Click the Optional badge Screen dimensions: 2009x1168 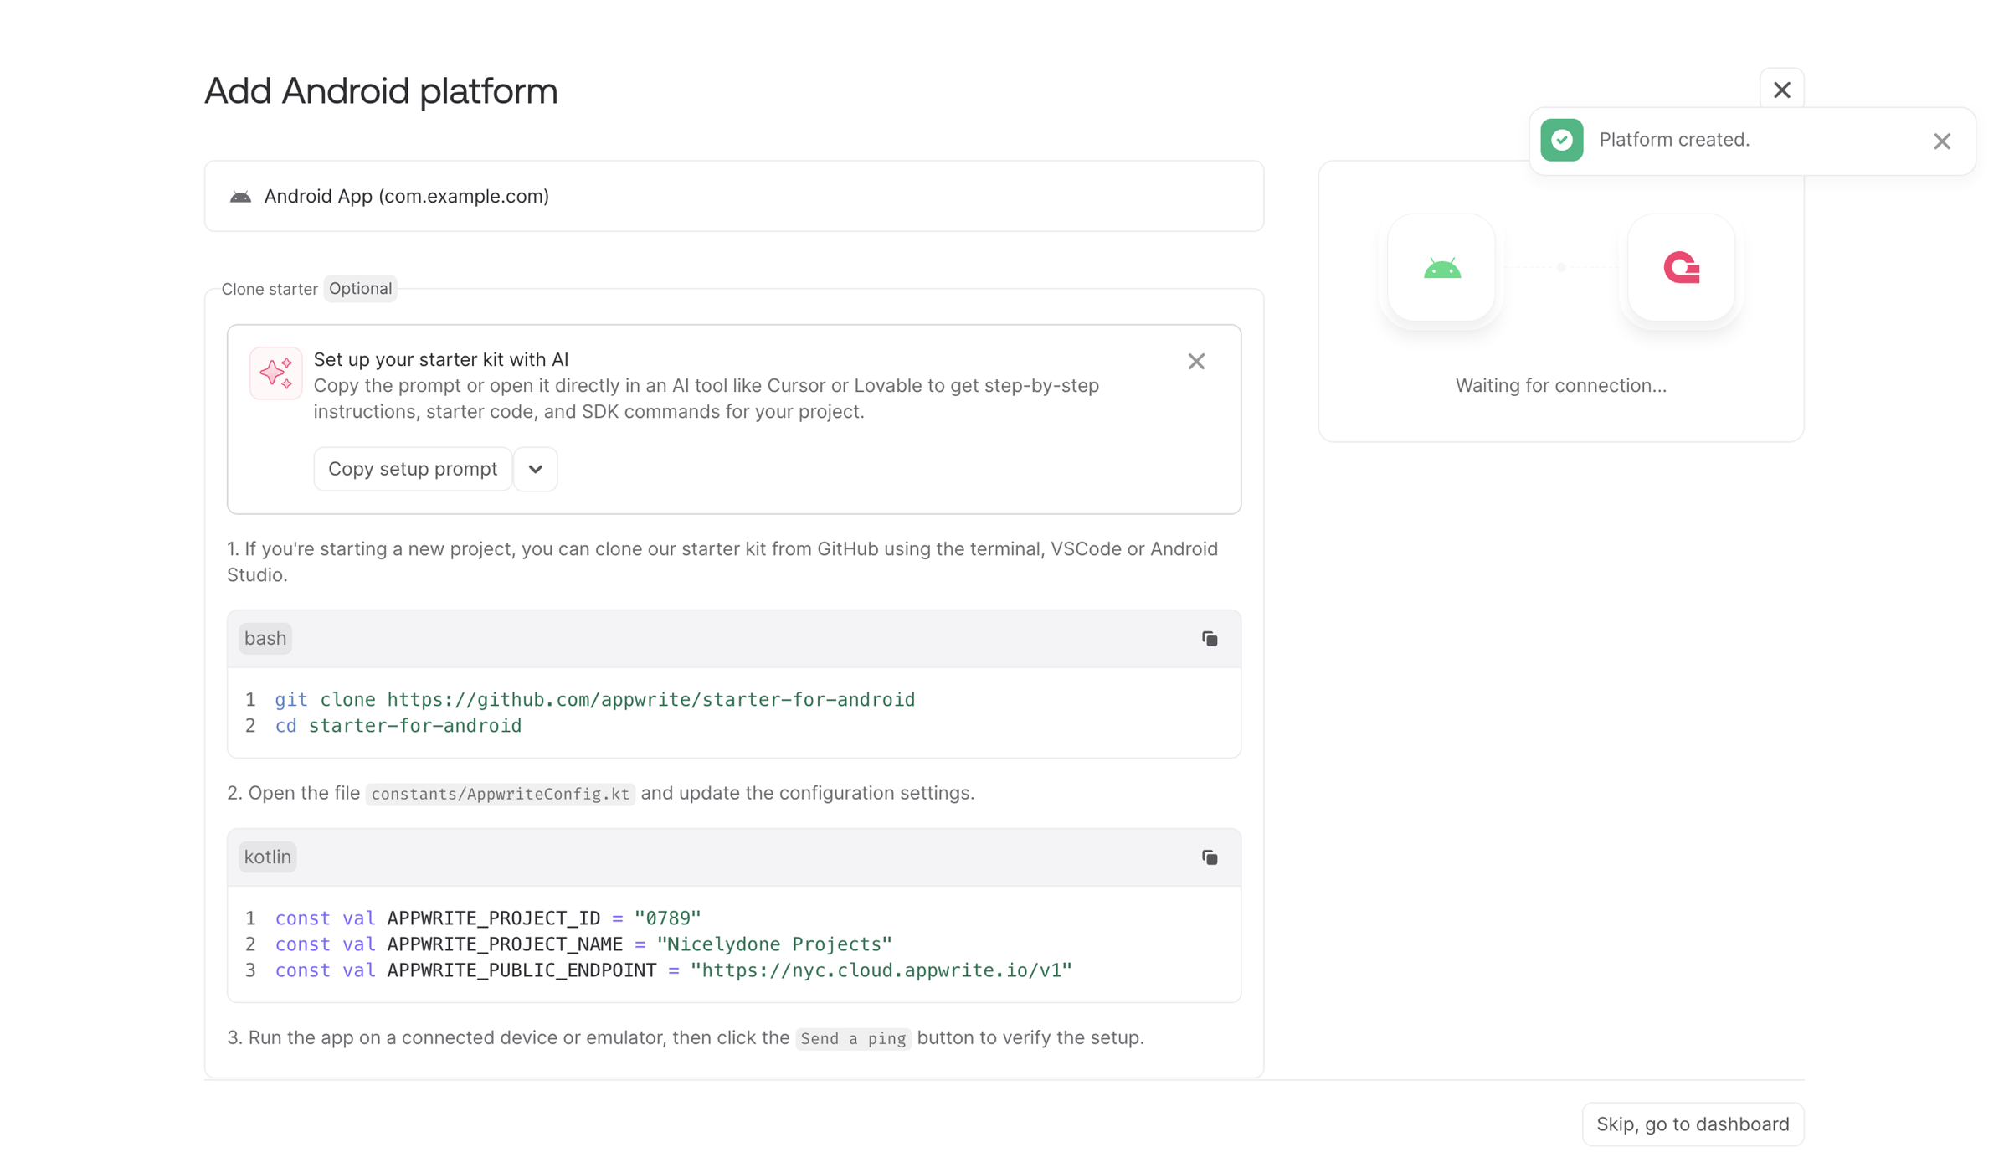coord(360,289)
